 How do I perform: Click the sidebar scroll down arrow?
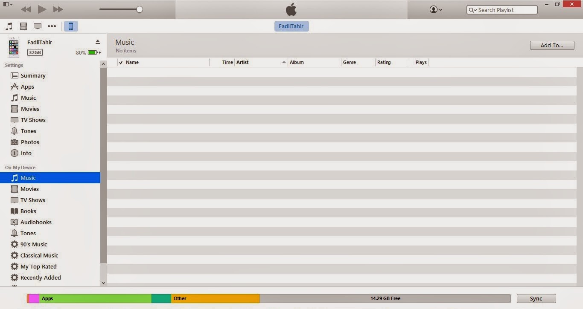[x=103, y=283]
